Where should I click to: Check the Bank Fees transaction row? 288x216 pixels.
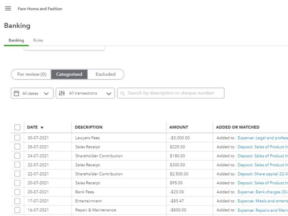pyautogui.click(x=17, y=192)
